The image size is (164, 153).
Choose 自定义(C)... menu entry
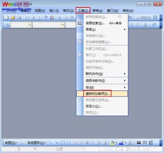click(x=102, y=106)
